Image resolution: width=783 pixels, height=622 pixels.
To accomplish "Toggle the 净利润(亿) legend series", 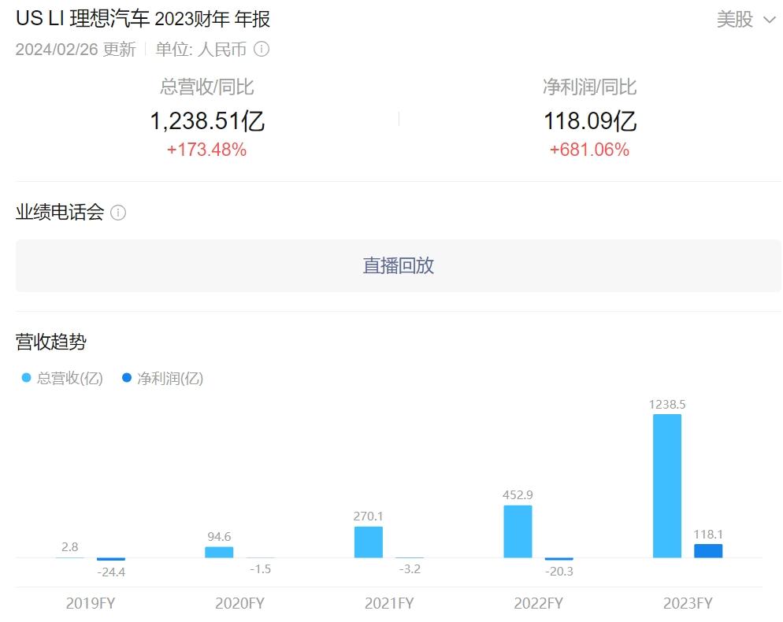I will tap(162, 378).
